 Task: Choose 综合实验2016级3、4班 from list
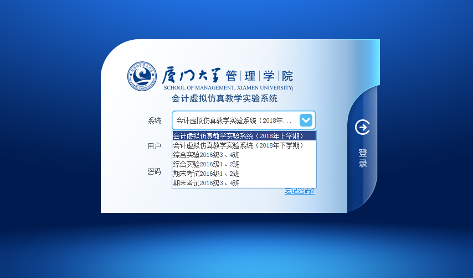244,155
